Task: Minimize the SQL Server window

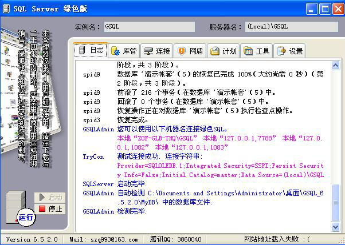Action: pos(312,9)
